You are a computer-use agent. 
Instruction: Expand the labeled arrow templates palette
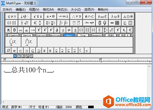click(89, 23)
